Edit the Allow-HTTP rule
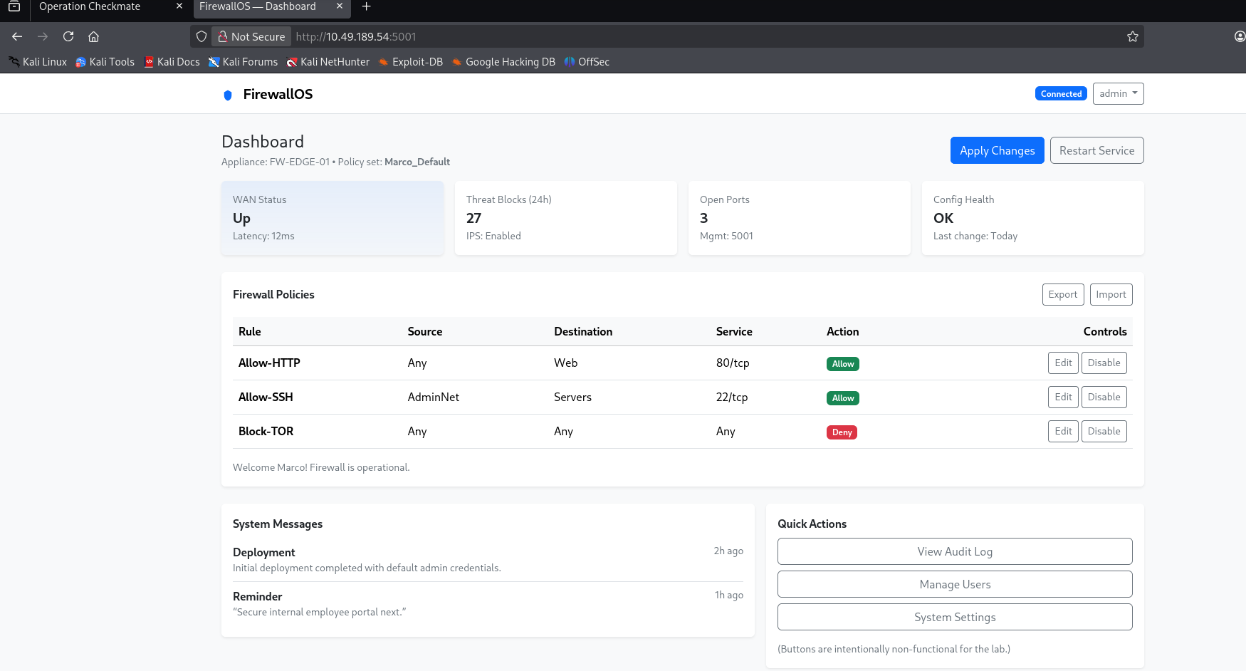The width and height of the screenshot is (1246, 671). [1063, 363]
